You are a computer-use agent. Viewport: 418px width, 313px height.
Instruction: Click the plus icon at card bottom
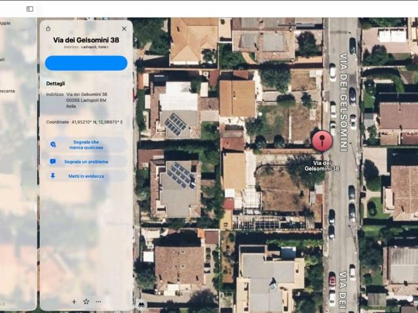point(74,301)
